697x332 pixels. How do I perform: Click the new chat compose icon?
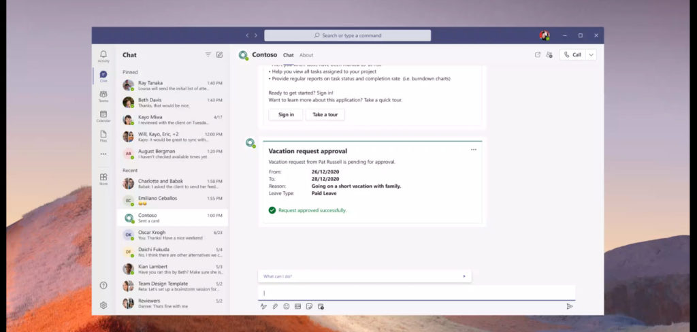219,55
